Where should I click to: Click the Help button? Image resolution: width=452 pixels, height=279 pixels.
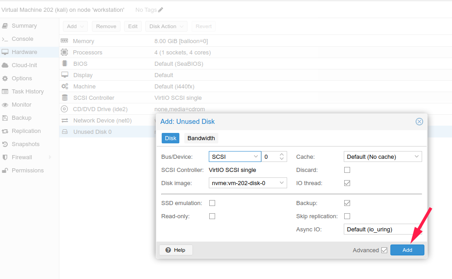176,250
